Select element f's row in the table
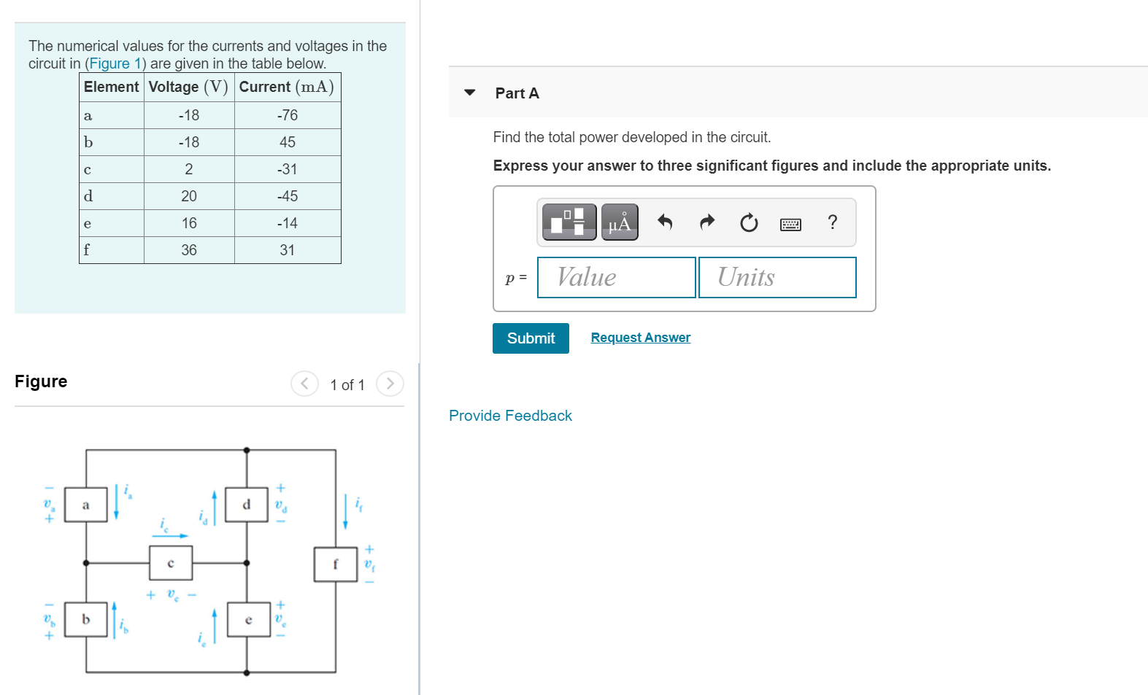This screenshot has height=695, width=1148. click(x=209, y=250)
